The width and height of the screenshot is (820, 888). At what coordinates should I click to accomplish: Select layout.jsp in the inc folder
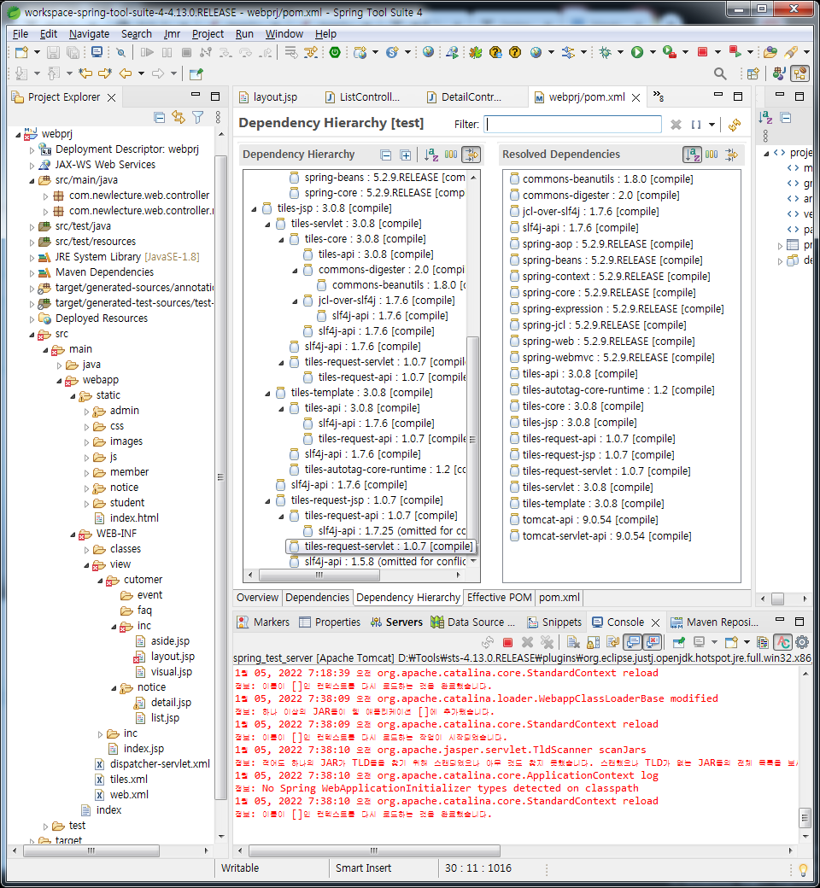tap(165, 657)
